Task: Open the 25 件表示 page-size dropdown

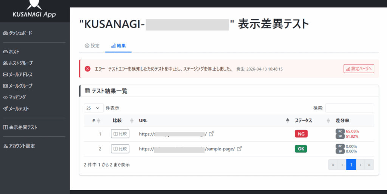Action: click(93, 108)
